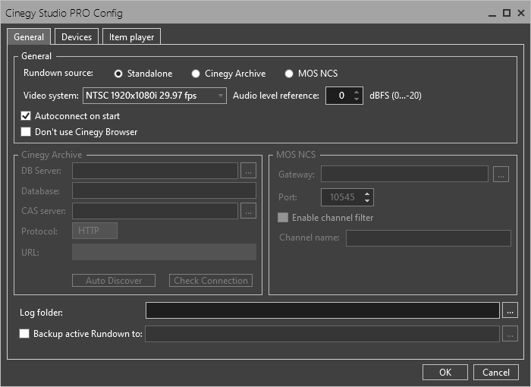Minimize the Config window
This screenshot has width=531, height=387.
492,14
